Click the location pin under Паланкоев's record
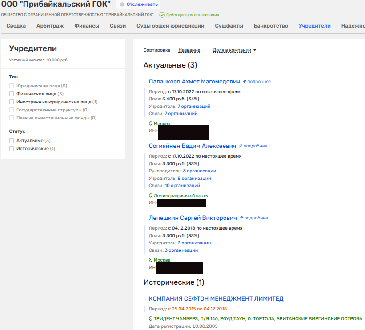 (x=151, y=123)
